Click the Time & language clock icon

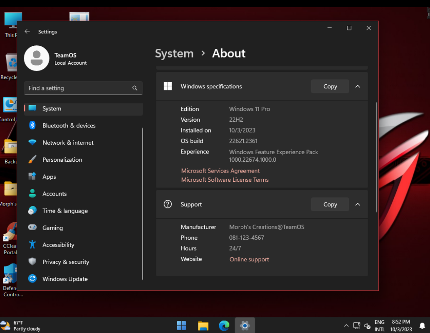(x=32, y=210)
